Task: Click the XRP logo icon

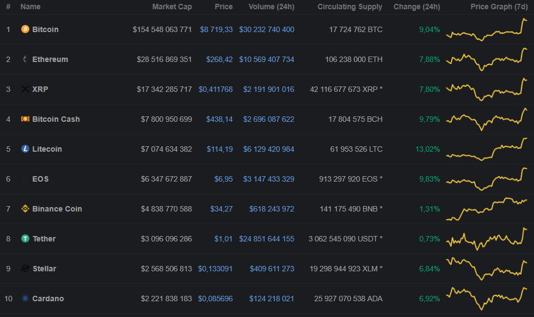Action: click(x=25, y=89)
